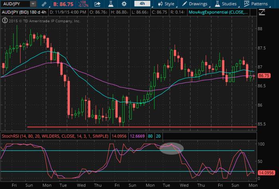
Task: Open the Patterns menu
Action: click(x=256, y=4)
